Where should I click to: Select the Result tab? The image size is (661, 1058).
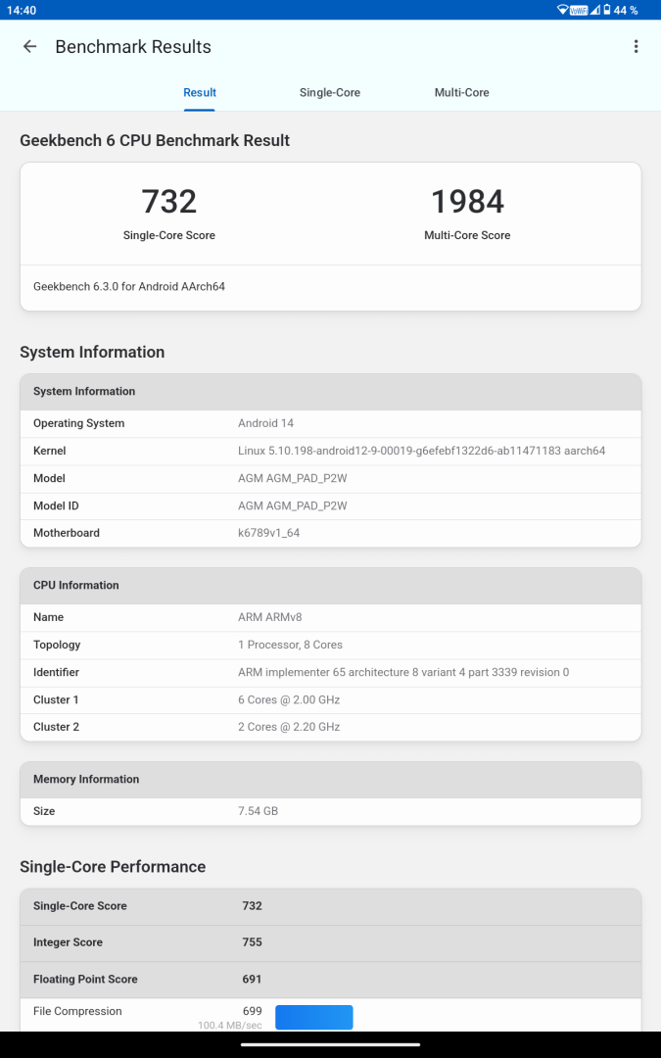coord(200,92)
